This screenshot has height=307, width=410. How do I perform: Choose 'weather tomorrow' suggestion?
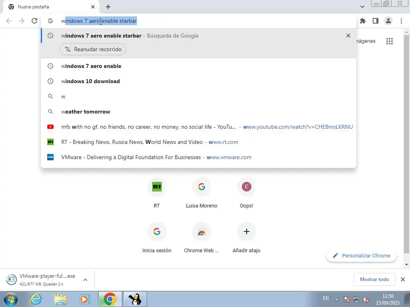tap(199, 112)
